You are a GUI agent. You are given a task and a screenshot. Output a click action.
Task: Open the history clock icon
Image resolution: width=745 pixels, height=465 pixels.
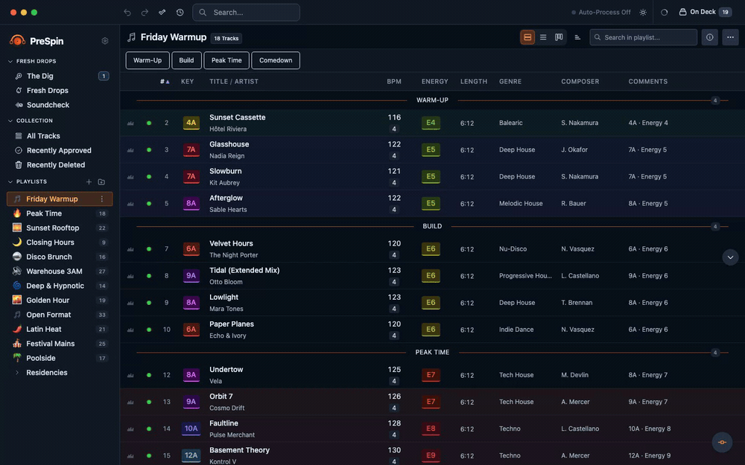[180, 13]
